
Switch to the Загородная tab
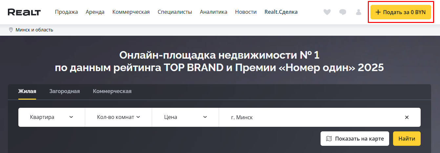click(x=65, y=91)
